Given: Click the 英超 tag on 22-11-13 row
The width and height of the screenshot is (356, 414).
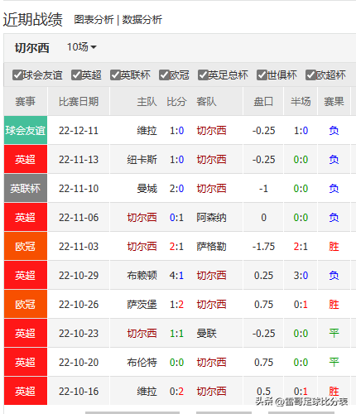Looking at the screenshot, I should [26, 159].
